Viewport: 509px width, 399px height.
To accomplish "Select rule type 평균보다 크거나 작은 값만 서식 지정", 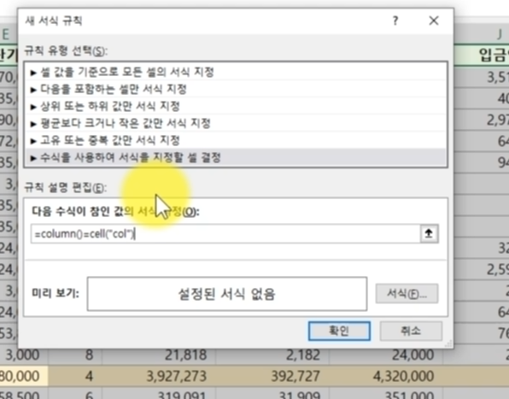I will (236, 123).
